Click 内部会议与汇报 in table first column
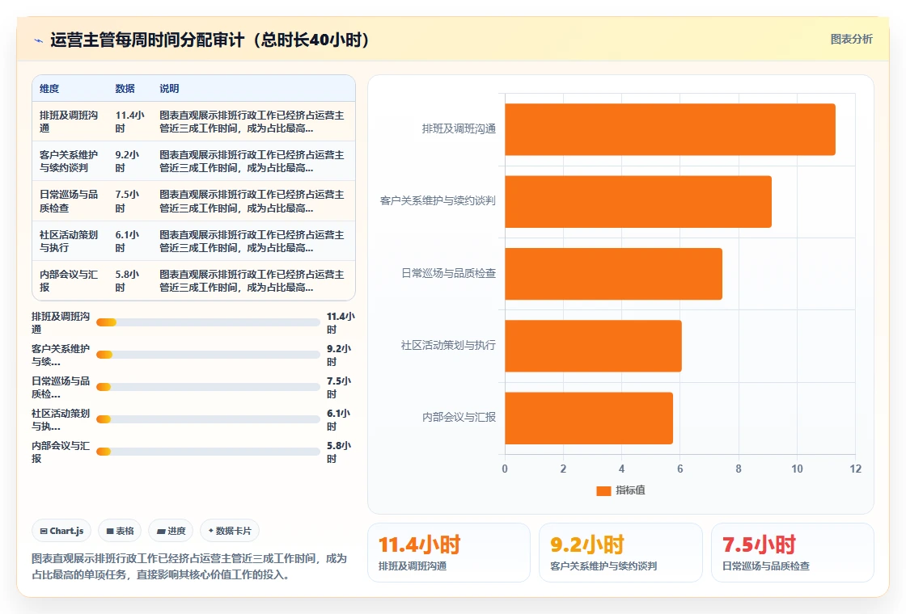Viewport: 906px width, 614px height. click(x=69, y=280)
